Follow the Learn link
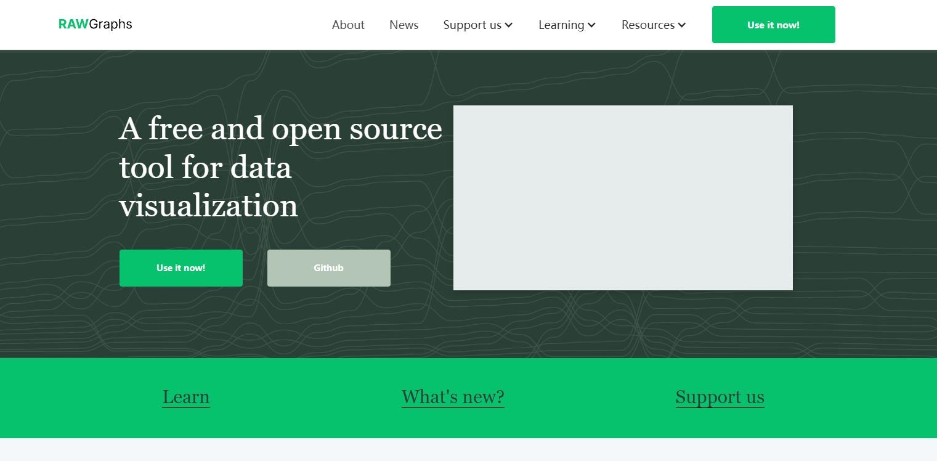Image resolution: width=937 pixels, height=461 pixels. click(x=186, y=397)
